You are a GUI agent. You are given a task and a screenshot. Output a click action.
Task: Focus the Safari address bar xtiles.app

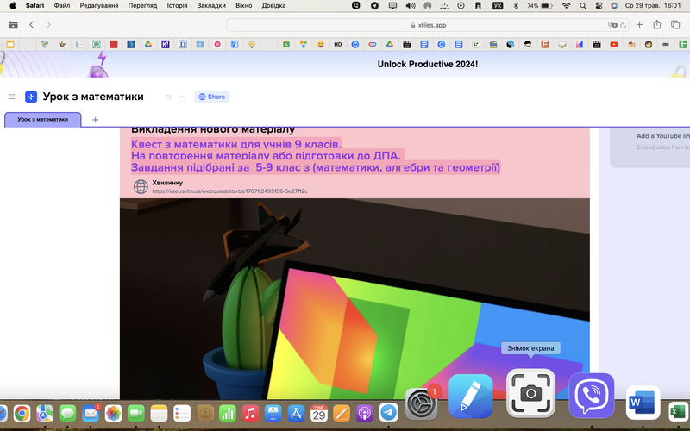coord(427,25)
